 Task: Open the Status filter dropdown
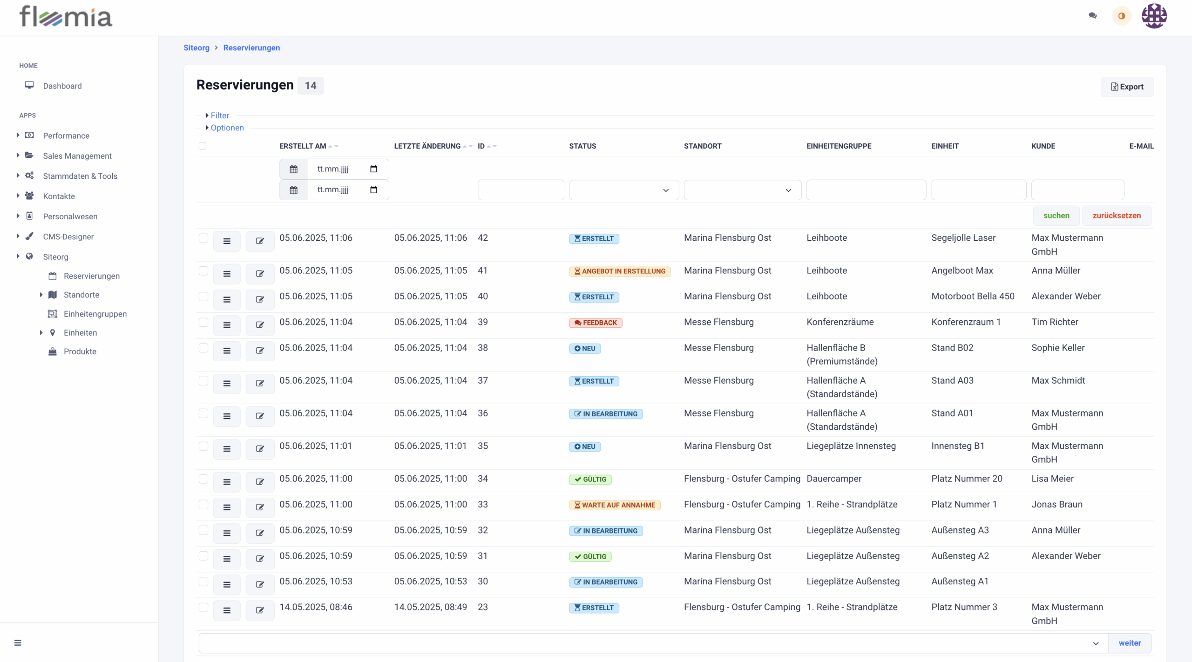623,190
